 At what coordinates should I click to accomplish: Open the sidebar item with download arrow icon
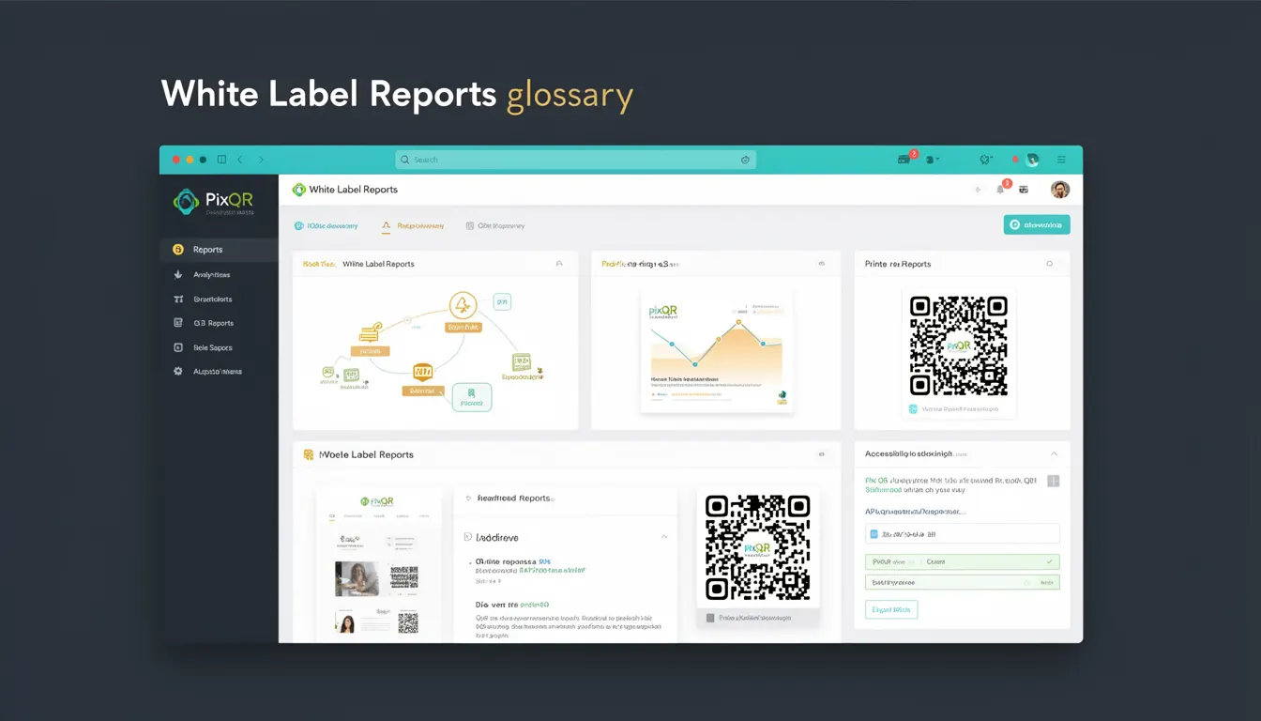click(x=219, y=275)
